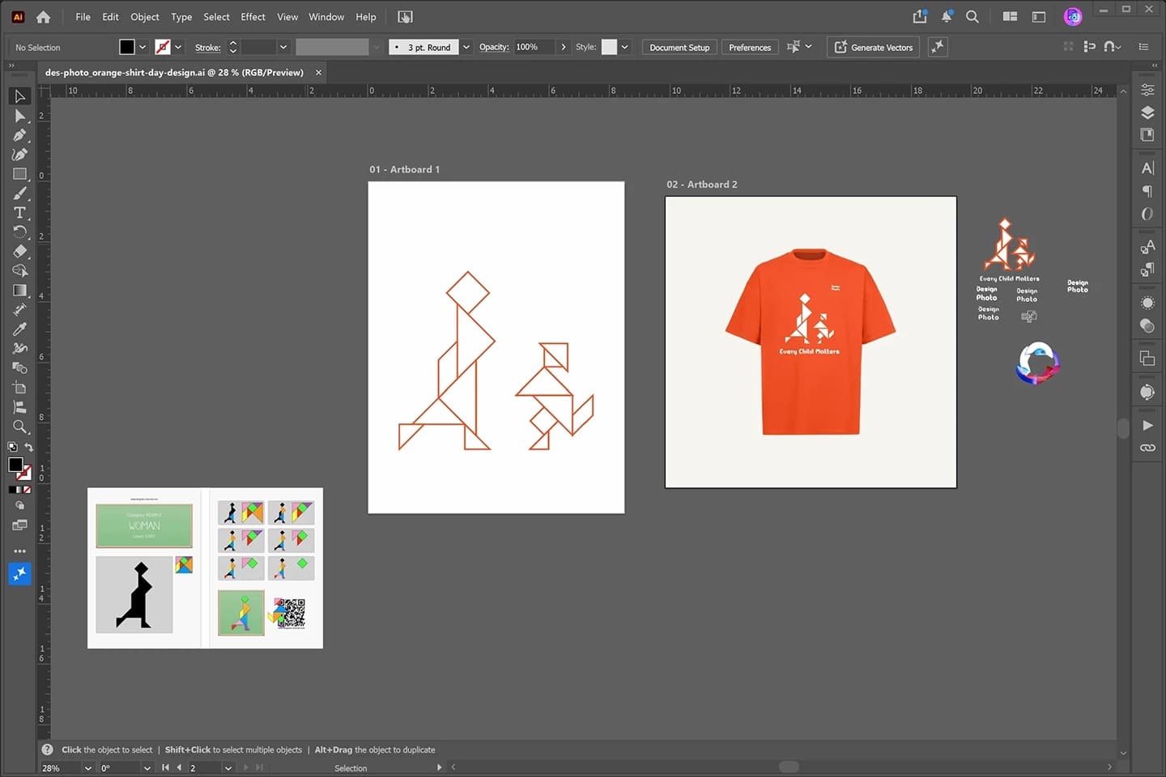Select the Eyedropper tool
The image size is (1166, 777).
(x=19, y=329)
